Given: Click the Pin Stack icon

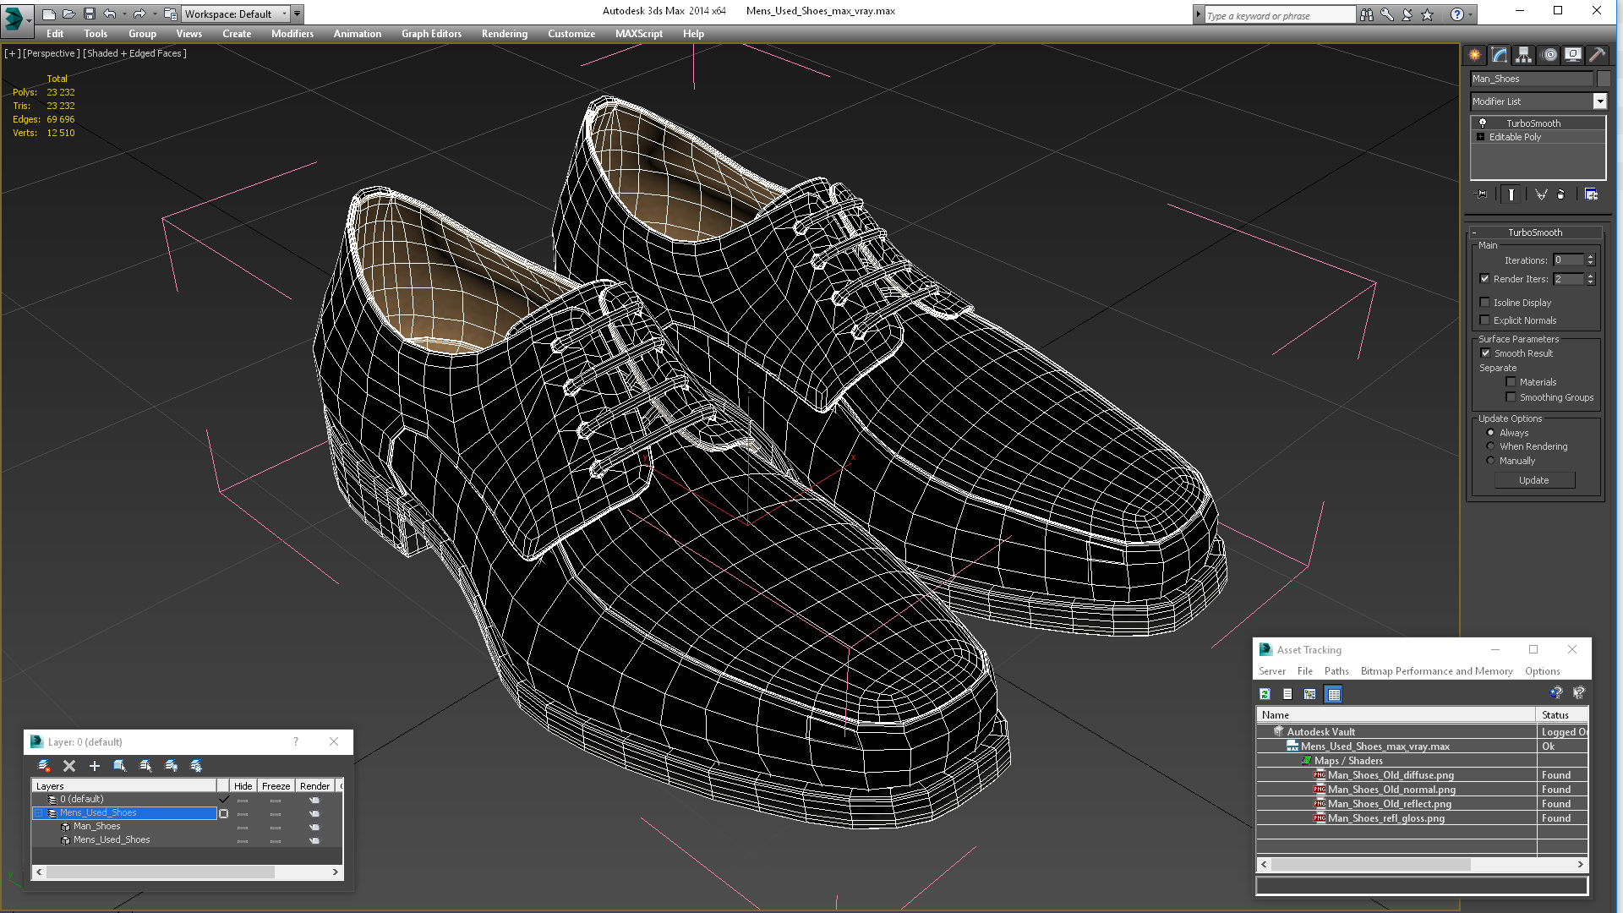Looking at the screenshot, I should coord(1482,194).
